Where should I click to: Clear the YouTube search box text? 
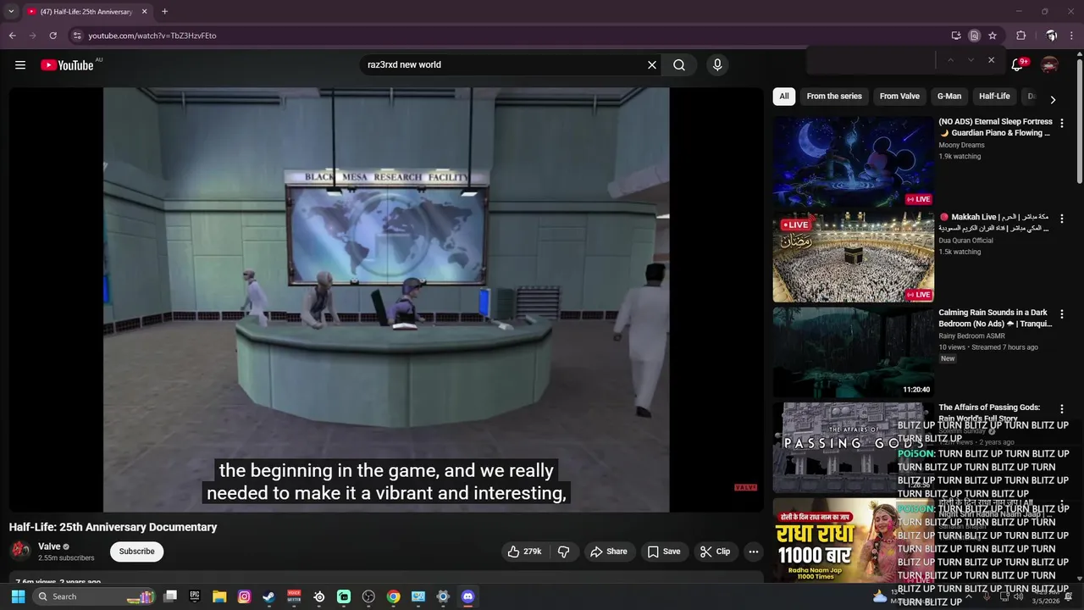tap(652, 65)
